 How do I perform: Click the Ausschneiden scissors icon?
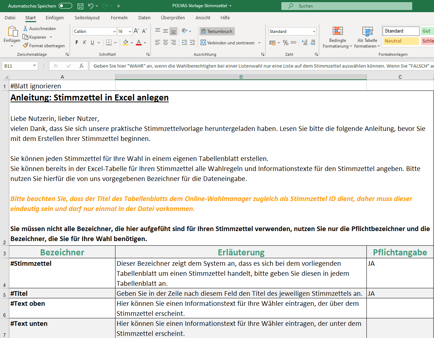click(25, 29)
